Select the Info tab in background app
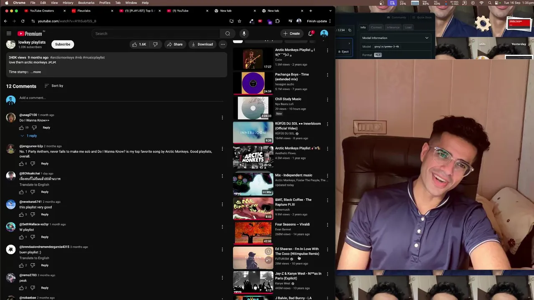Screen dimensions: 534x300 pos(363,27)
